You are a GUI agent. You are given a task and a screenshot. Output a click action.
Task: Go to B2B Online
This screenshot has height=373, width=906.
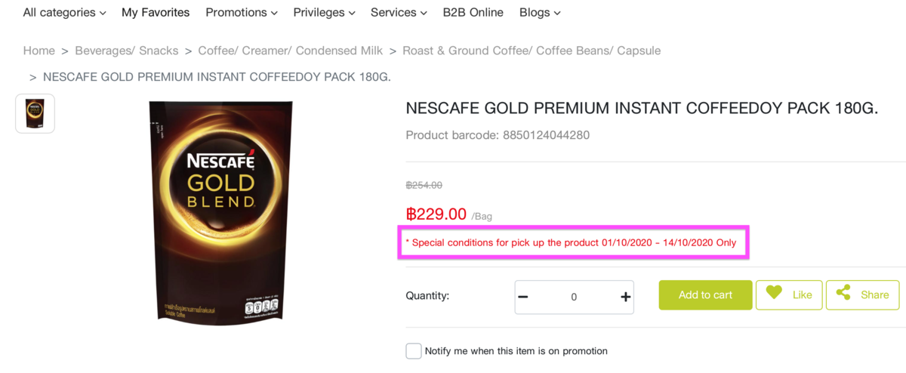tap(473, 13)
